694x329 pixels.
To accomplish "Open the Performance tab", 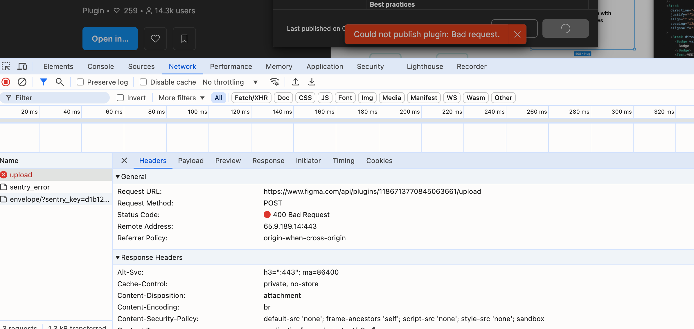I will pyautogui.click(x=231, y=67).
